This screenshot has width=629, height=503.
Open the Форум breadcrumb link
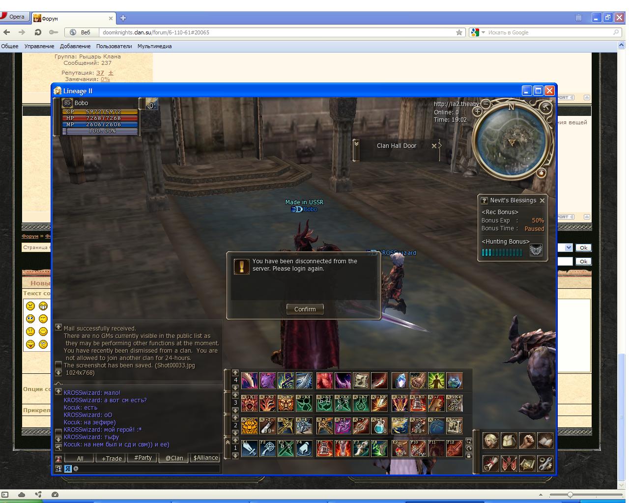pos(30,236)
